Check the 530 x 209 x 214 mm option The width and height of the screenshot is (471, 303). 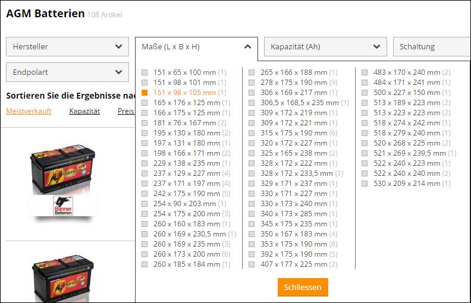click(365, 184)
